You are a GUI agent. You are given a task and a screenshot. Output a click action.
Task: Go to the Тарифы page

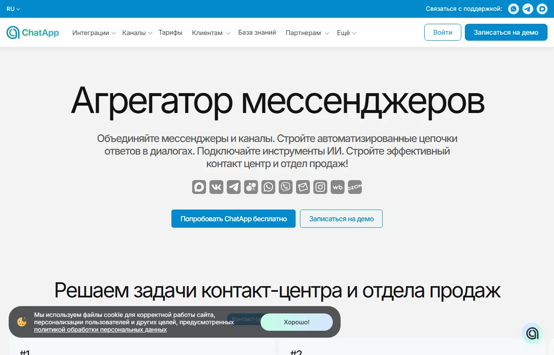(x=171, y=32)
